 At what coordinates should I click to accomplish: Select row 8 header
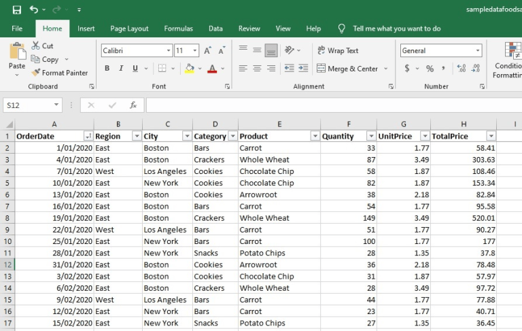[7, 218]
